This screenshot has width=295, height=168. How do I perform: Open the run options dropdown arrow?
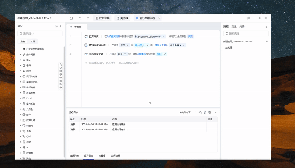click(x=159, y=18)
